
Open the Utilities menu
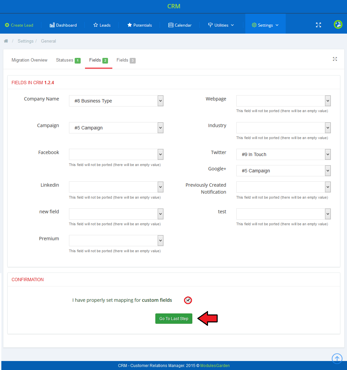point(221,25)
